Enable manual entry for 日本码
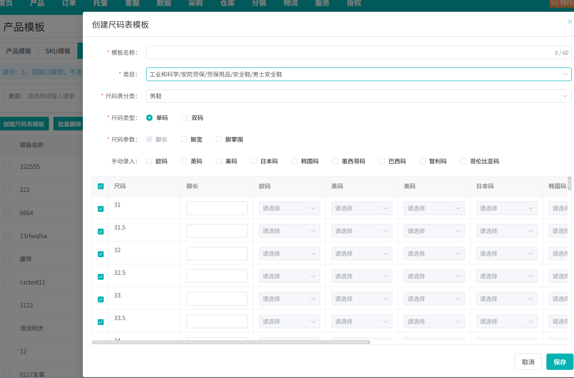 254,161
